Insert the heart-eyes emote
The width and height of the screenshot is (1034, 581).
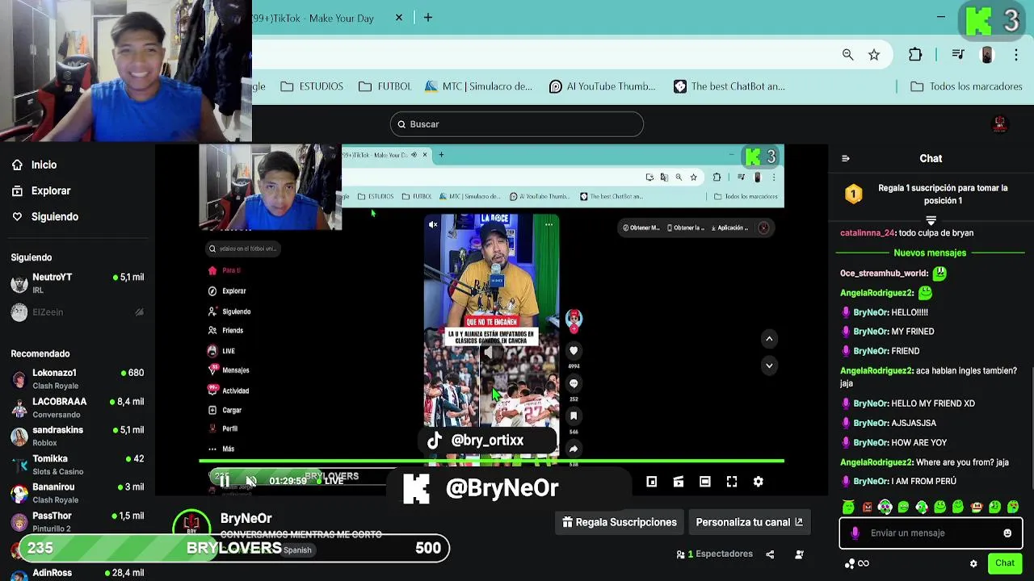click(x=1013, y=507)
